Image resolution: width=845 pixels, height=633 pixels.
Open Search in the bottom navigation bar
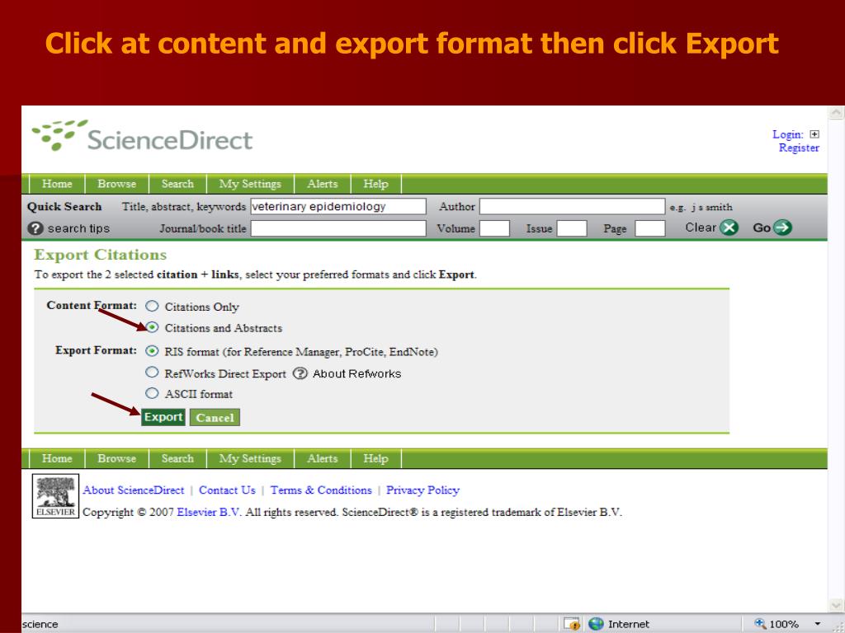[x=177, y=458]
